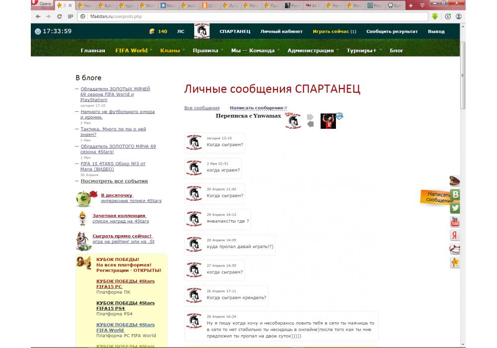
Task: Click the Написать сообщение link above the conversation
Action: point(256,108)
